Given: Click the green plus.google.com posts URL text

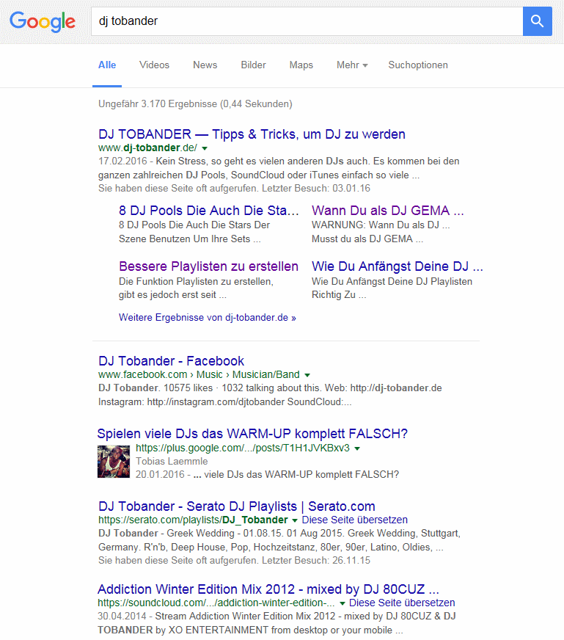Looking at the screenshot, I should pyautogui.click(x=243, y=448).
